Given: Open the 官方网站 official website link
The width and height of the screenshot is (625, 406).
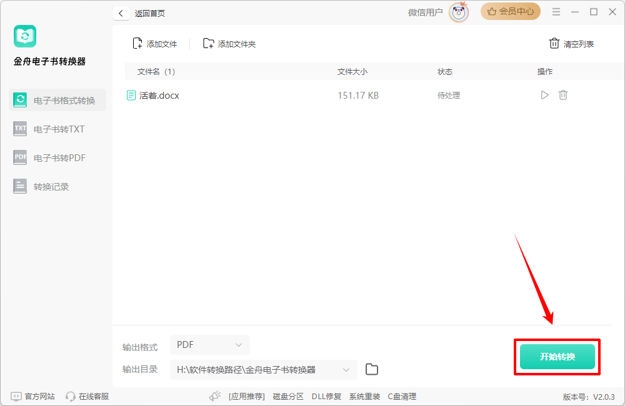Looking at the screenshot, I should pyautogui.click(x=33, y=397).
